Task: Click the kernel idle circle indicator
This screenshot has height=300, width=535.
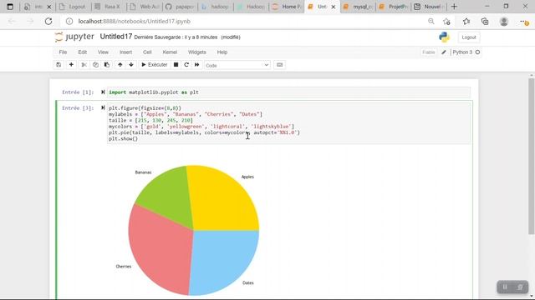Action: click(477, 52)
